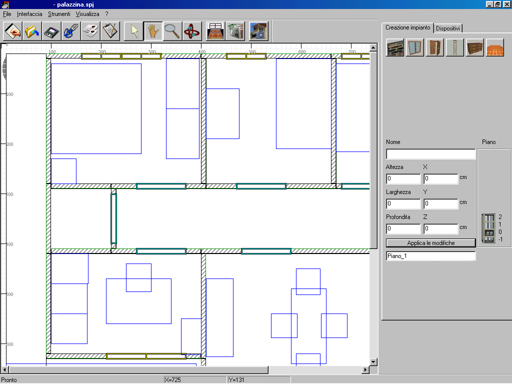The image size is (512, 384).
Task: Click the 3D rotate tool icon
Action: [192, 31]
